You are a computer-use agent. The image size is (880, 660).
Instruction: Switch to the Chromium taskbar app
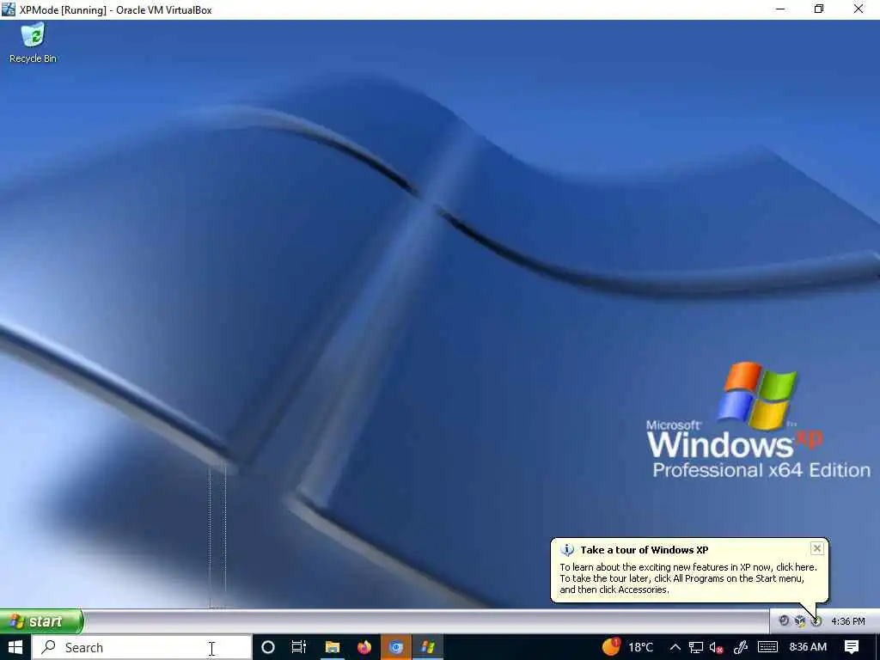396,647
